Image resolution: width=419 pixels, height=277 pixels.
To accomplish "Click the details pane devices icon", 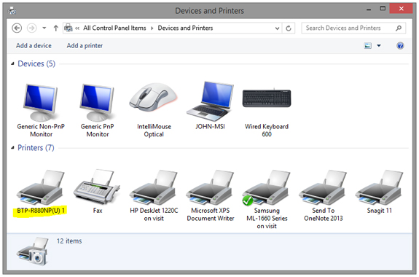I will coord(32,251).
